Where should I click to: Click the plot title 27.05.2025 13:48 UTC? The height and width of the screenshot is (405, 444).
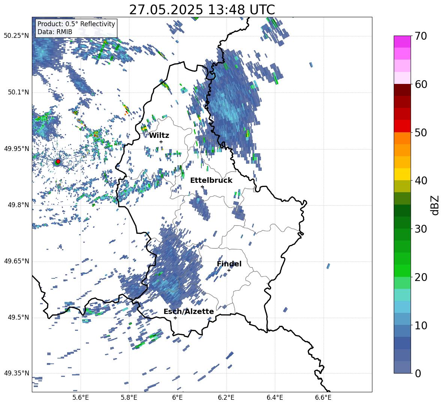coord(202,10)
